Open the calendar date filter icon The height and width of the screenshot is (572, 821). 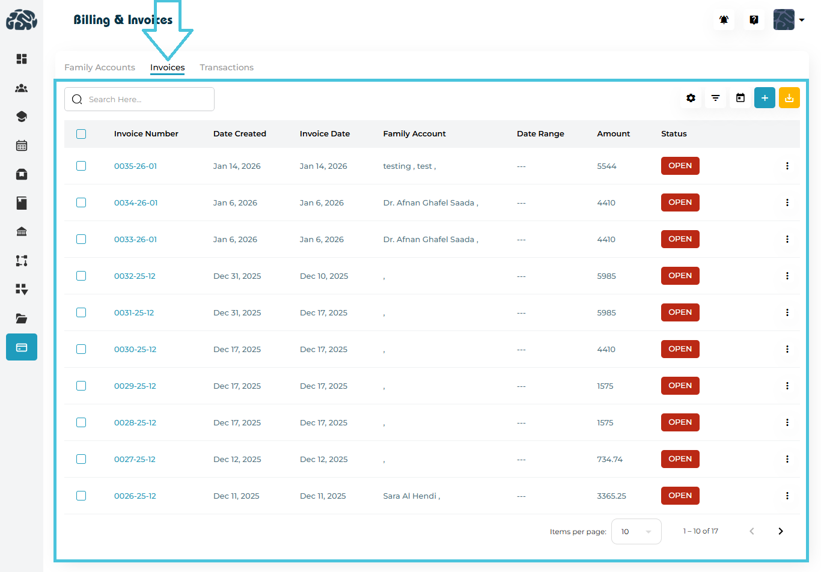(x=740, y=98)
